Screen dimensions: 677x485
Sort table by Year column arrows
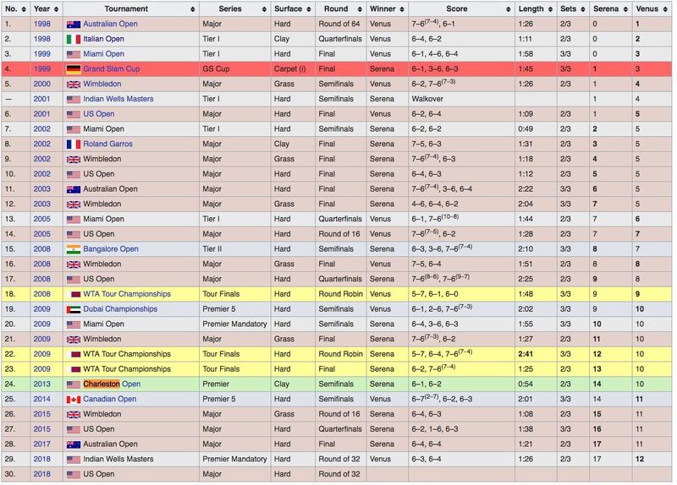tap(56, 9)
